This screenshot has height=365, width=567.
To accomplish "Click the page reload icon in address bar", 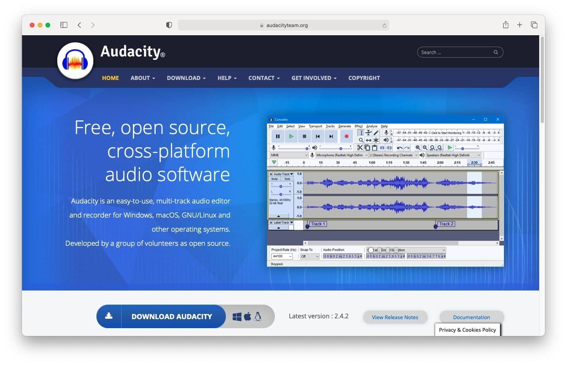I will click(384, 25).
